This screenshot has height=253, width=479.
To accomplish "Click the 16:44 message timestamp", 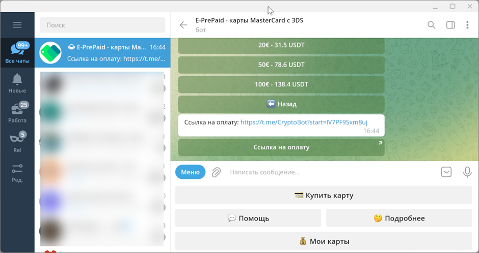I will [x=371, y=131].
